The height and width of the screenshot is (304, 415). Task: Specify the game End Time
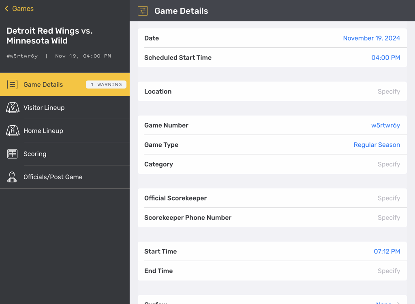[x=388, y=271]
